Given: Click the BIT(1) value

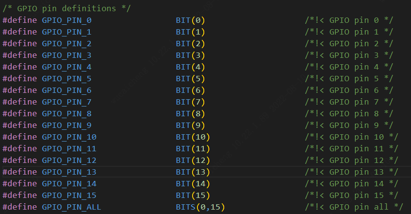Looking at the screenshot, I should click(x=191, y=32).
